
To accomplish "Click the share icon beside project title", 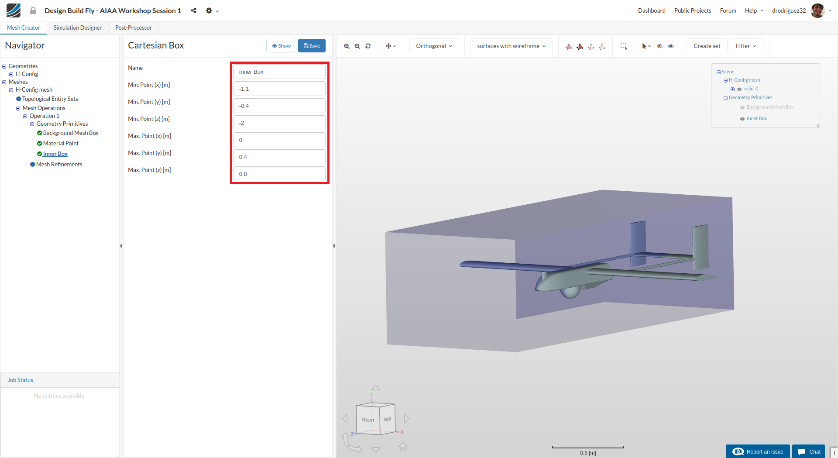I will 194,10.
